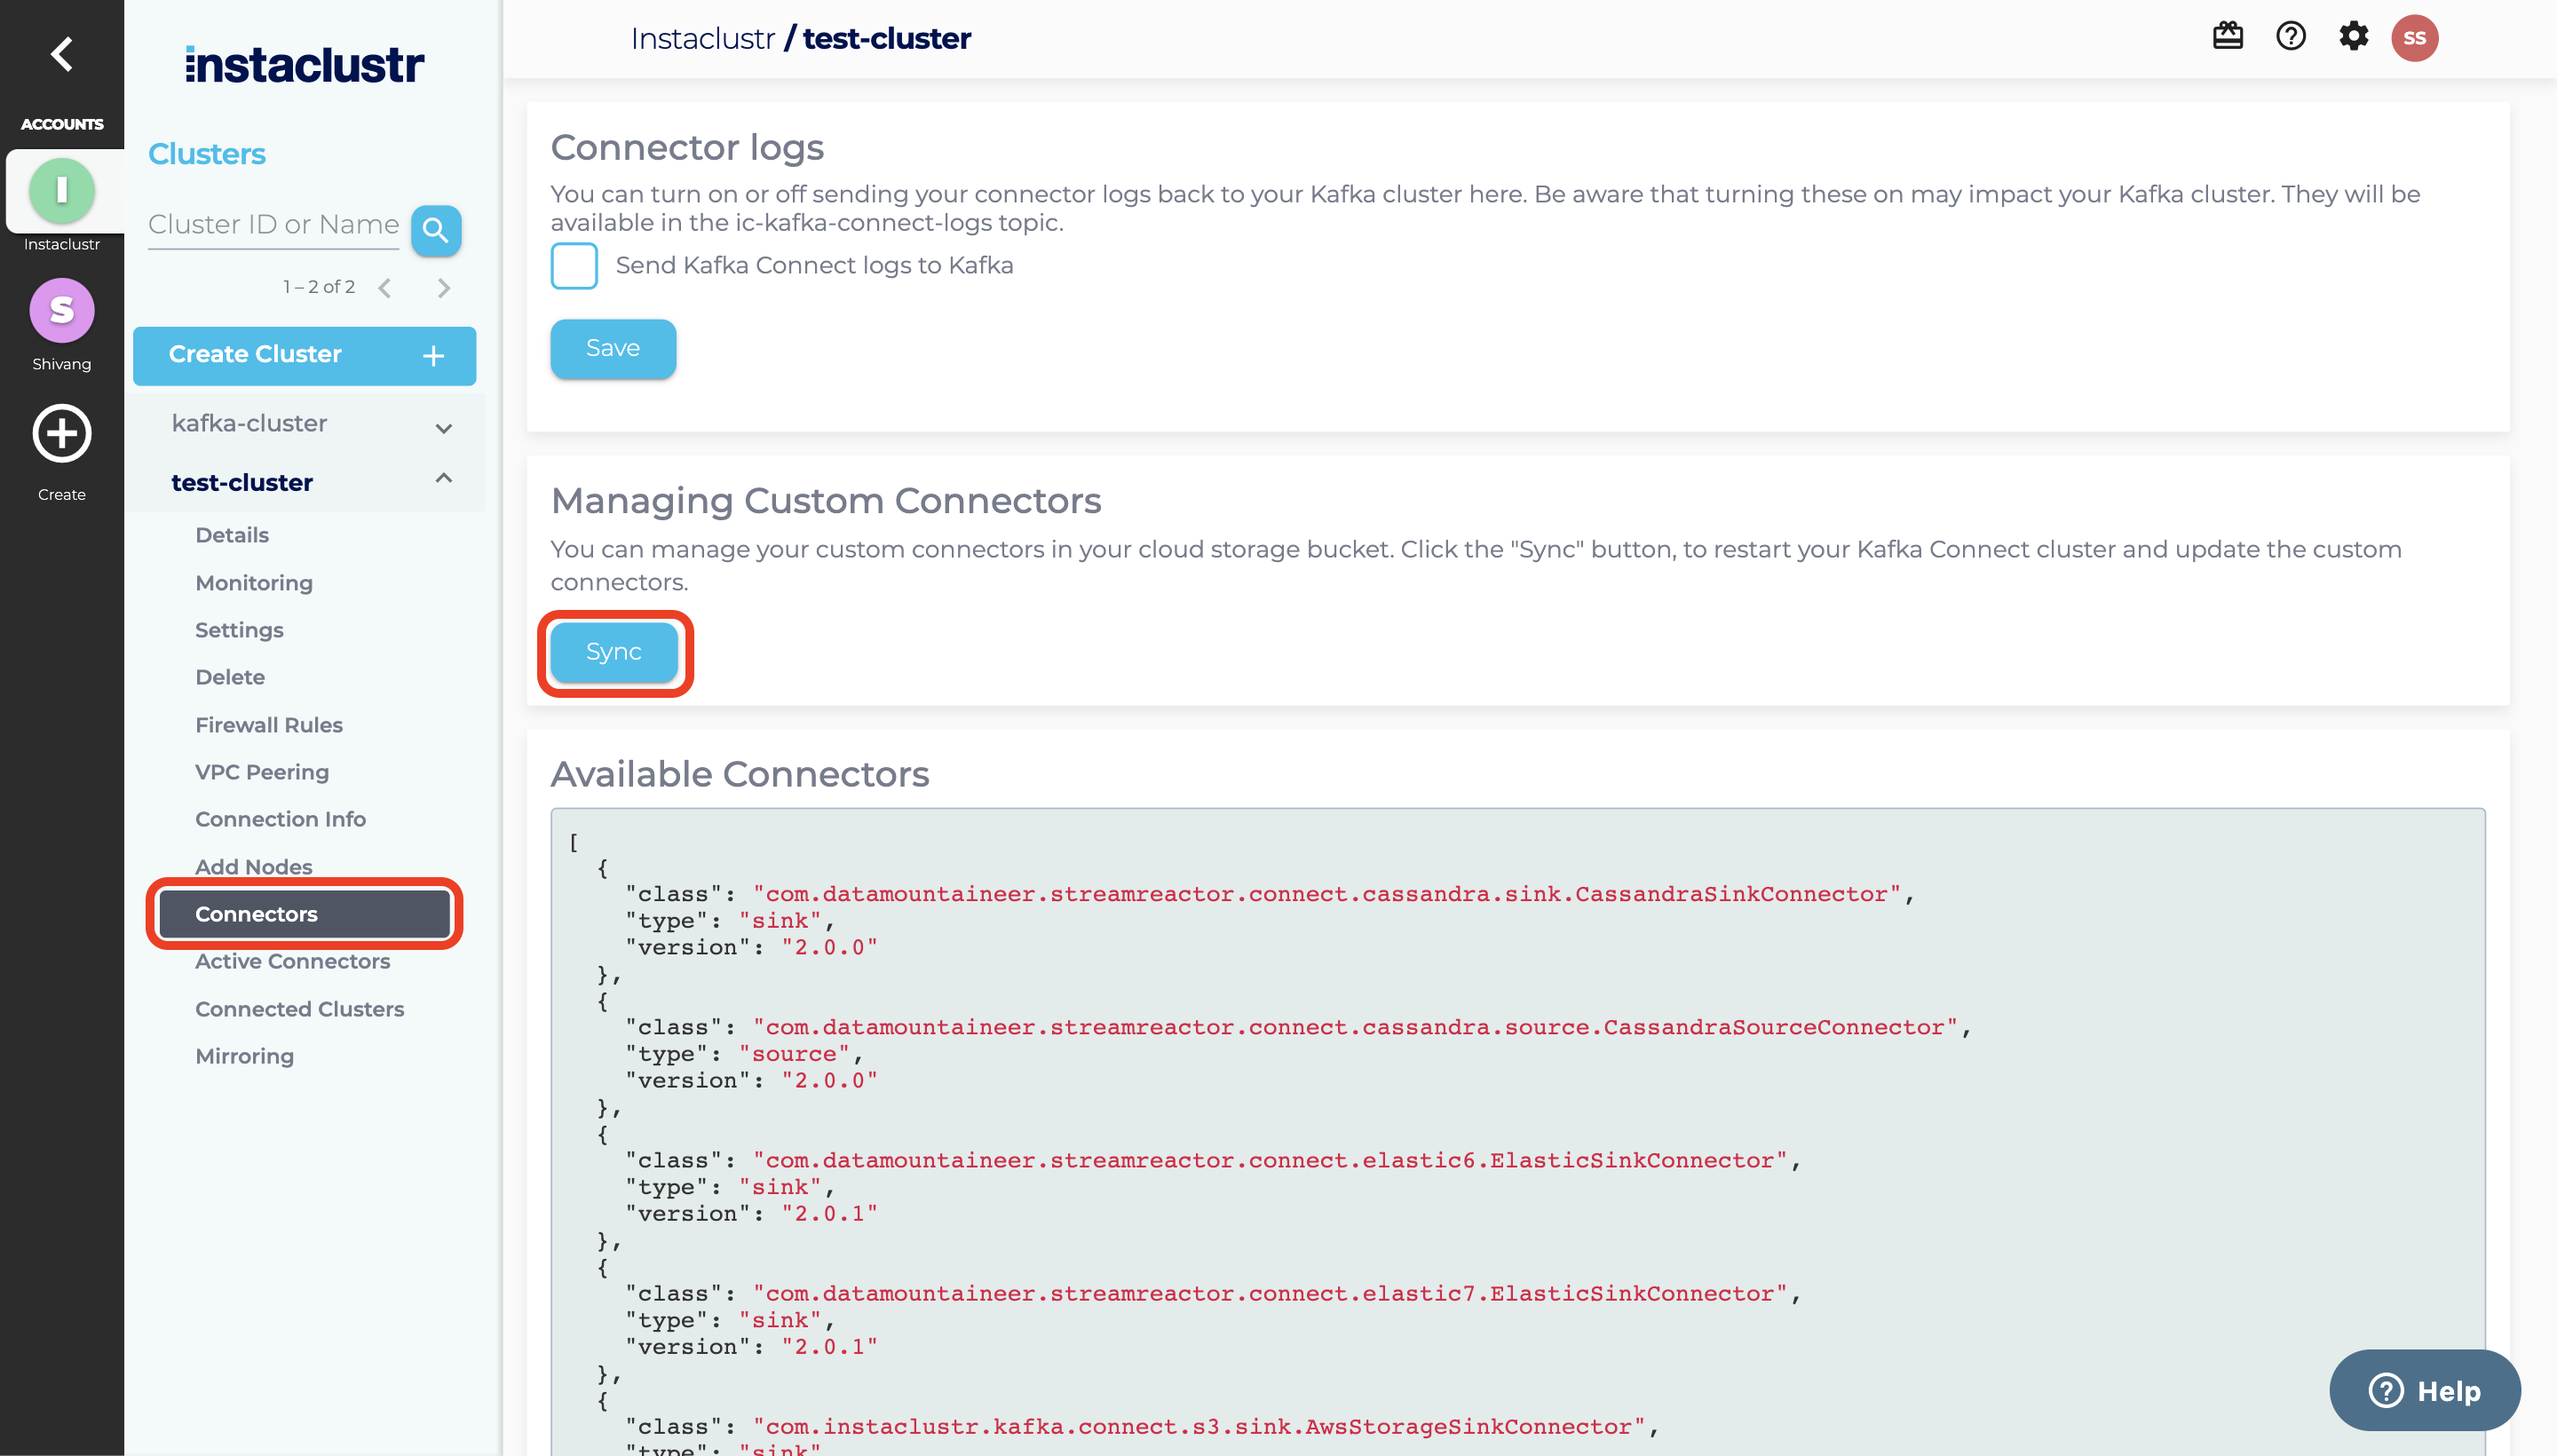Focus the Cluster ID or Name field
The image size is (2557, 1456).
click(x=273, y=225)
